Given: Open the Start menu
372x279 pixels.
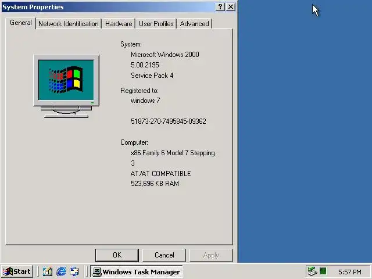Looking at the screenshot, I should (17, 271).
